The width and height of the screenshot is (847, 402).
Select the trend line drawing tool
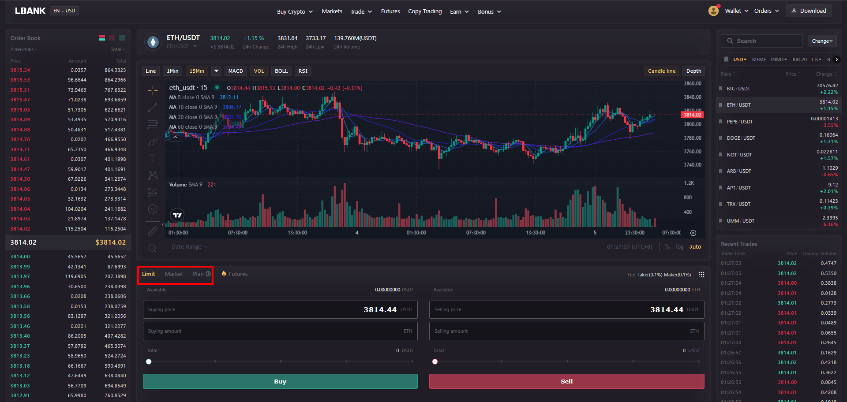tap(153, 108)
